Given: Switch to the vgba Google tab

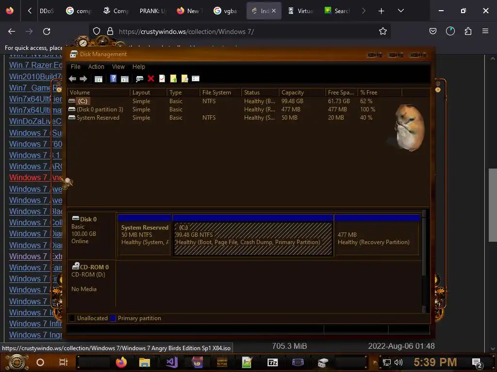Looking at the screenshot, I should coord(226,11).
